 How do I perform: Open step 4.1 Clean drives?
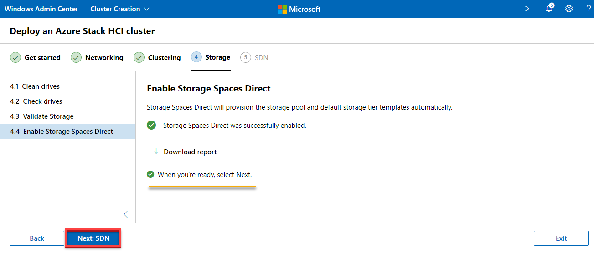click(67, 86)
